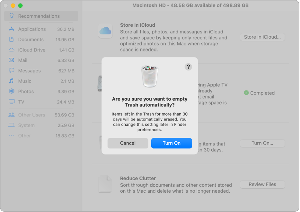
Task: Click the Completed status text
Action: 262,93
